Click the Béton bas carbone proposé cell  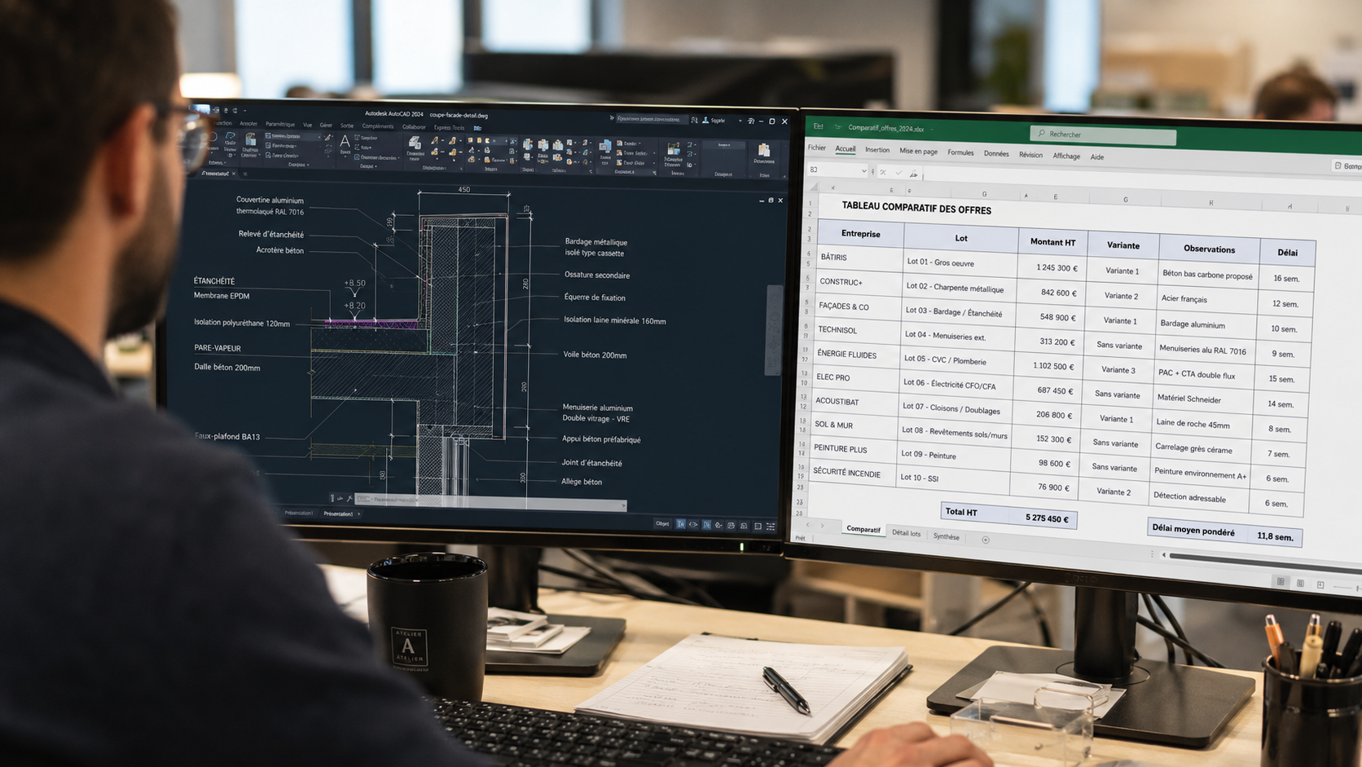1208,275
